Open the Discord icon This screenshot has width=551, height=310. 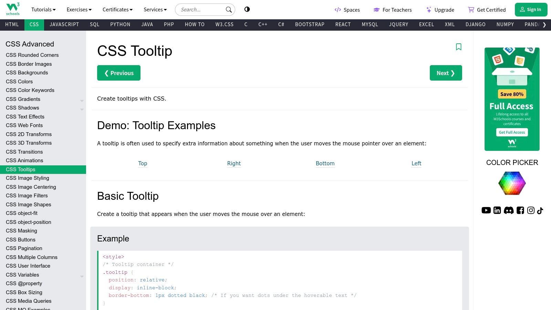coord(509,210)
